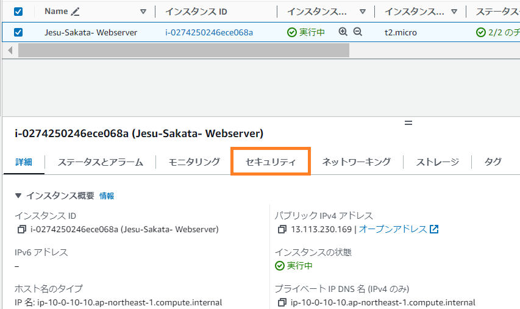Uncheck the Jesu-Sakata- Webserver row checkbox
Image resolution: width=520 pixels, height=309 pixels.
click(18, 32)
